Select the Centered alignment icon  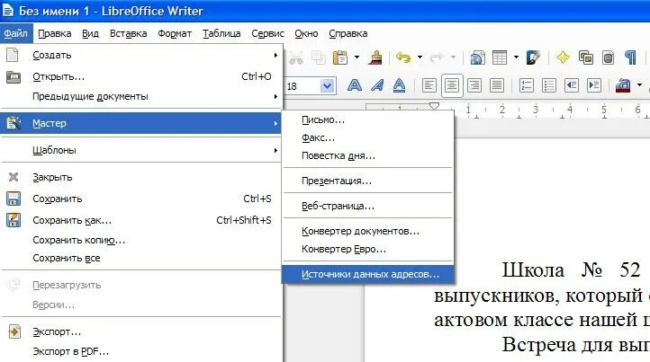[x=451, y=85]
